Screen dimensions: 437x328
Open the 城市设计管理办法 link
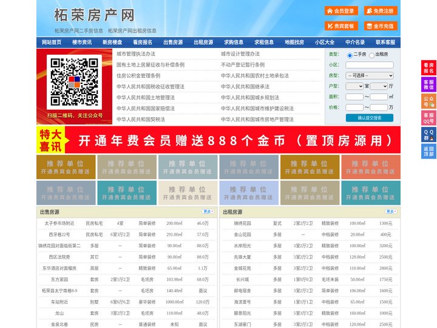click(x=240, y=54)
